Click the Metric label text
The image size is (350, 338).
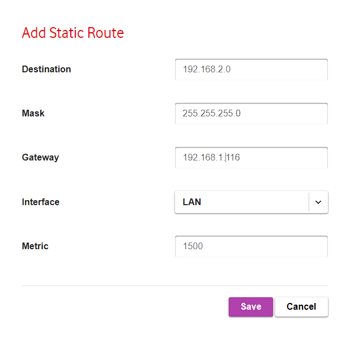(35, 246)
